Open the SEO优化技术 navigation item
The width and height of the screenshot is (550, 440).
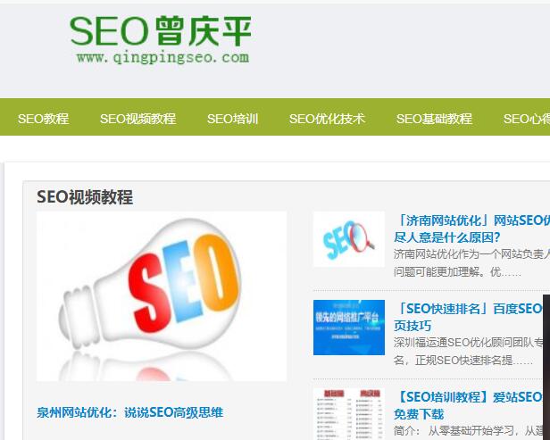327,119
